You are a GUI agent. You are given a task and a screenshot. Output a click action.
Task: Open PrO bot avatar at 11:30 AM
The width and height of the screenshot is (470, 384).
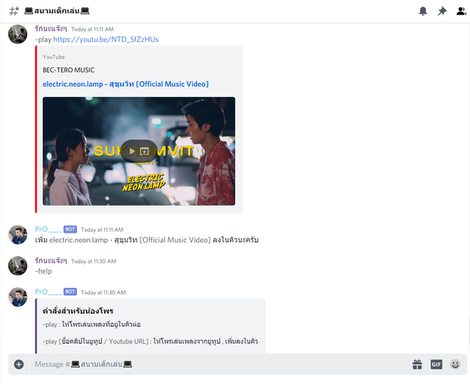(x=18, y=297)
